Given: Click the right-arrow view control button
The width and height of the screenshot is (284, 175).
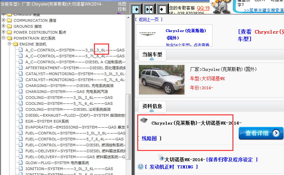Looking at the screenshot, I should 136,9.
